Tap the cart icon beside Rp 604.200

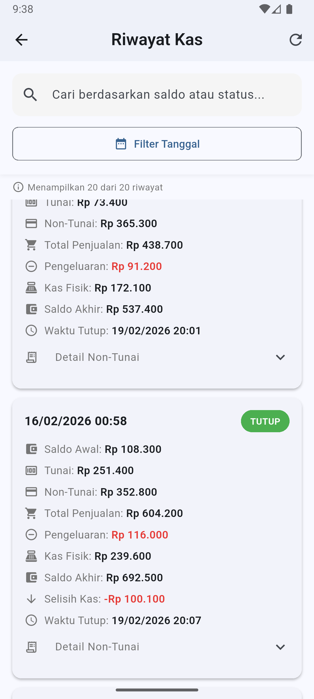tap(31, 513)
